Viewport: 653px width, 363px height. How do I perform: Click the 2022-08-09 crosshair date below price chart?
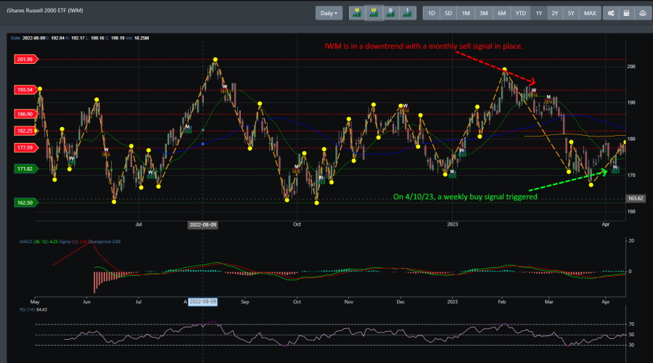coord(203,224)
